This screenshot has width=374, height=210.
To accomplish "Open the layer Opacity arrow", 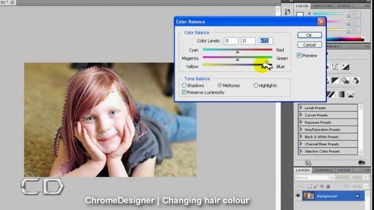I will pos(366,177).
